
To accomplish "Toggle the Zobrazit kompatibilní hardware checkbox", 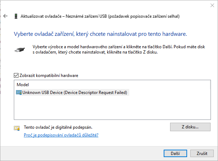I will click(16, 76).
